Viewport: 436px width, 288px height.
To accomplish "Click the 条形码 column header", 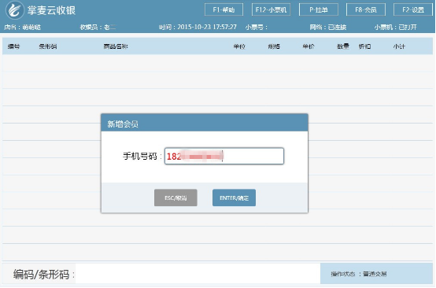I will click(x=48, y=46).
